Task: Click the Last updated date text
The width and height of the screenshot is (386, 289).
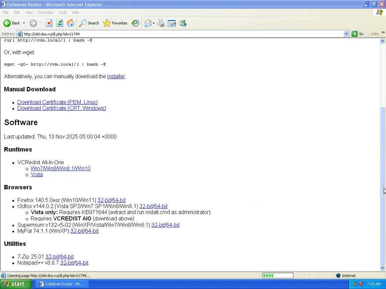Action: pyautogui.click(x=60, y=136)
